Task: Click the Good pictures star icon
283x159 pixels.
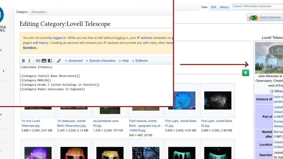Action: click(254, 18)
